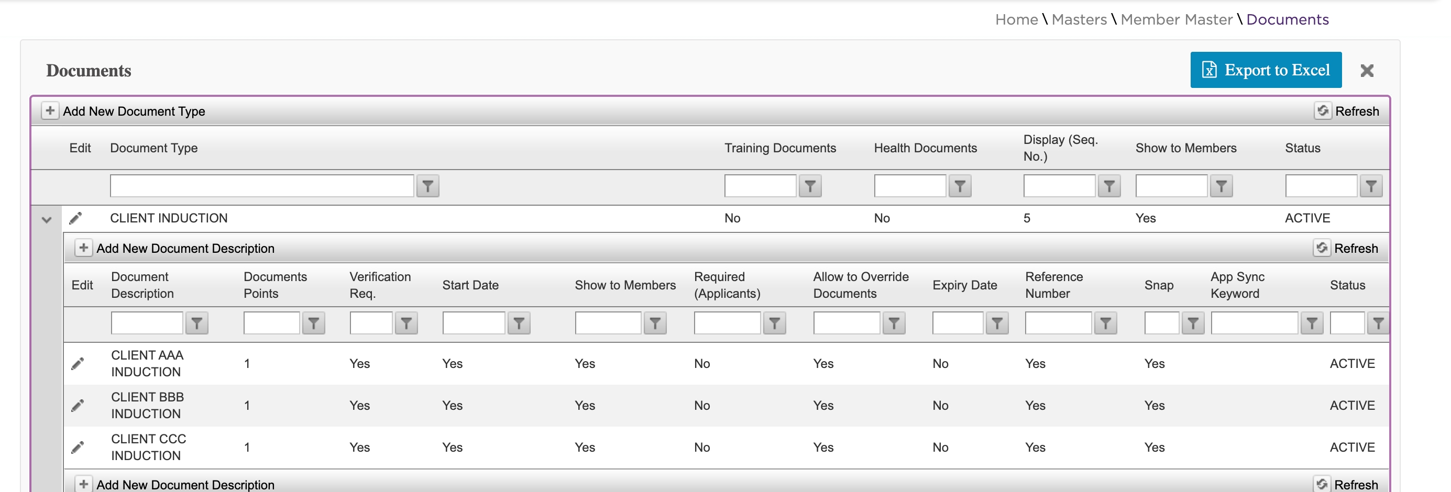The height and width of the screenshot is (492, 1451).
Task: Click filter icon for Snap column
Action: point(1193,323)
